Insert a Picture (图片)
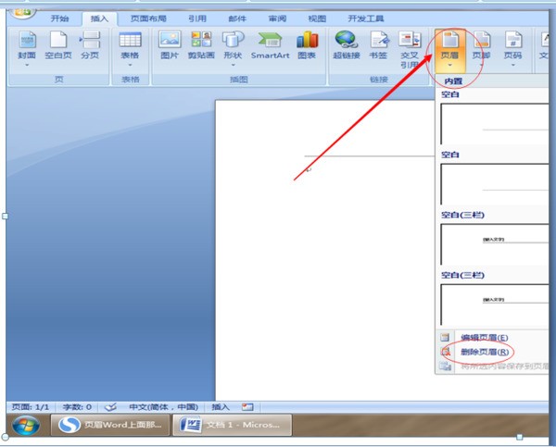 click(170, 45)
